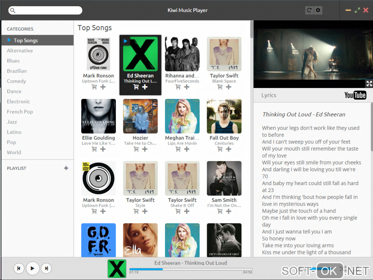Skip to previous track
Image resolution: width=373 pixels, height=280 pixels.
(x=19, y=268)
